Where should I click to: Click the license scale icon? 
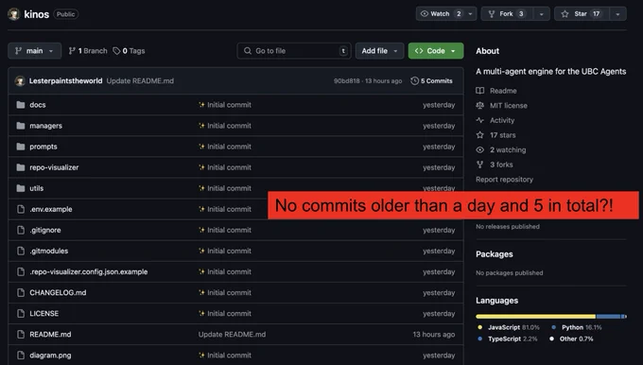pyautogui.click(x=479, y=105)
